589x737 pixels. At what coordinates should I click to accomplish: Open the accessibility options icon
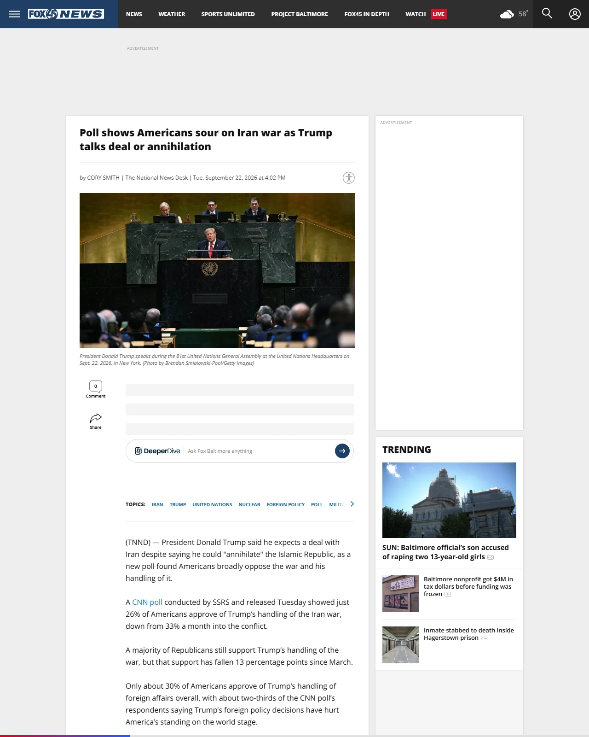click(x=349, y=178)
